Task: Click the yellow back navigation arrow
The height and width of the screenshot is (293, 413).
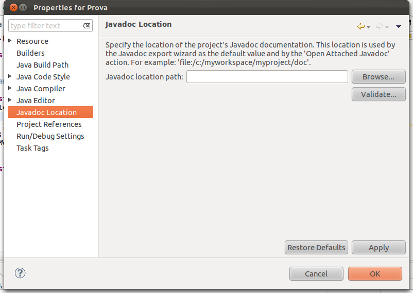Action: click(x=360, y=26)
